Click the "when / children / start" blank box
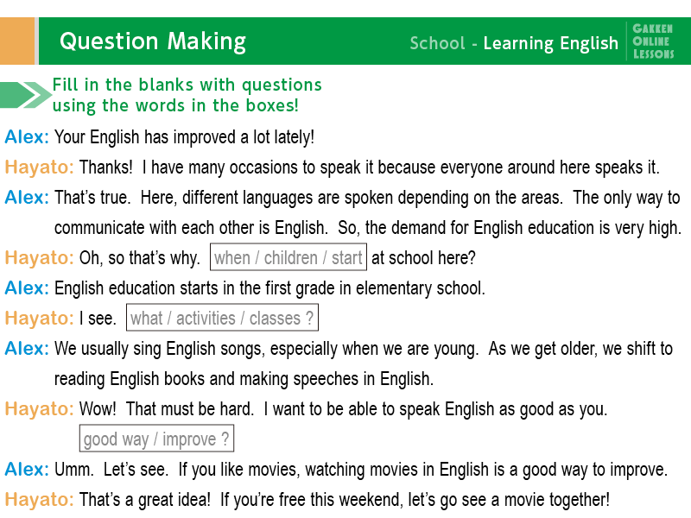 click(288, 258)
